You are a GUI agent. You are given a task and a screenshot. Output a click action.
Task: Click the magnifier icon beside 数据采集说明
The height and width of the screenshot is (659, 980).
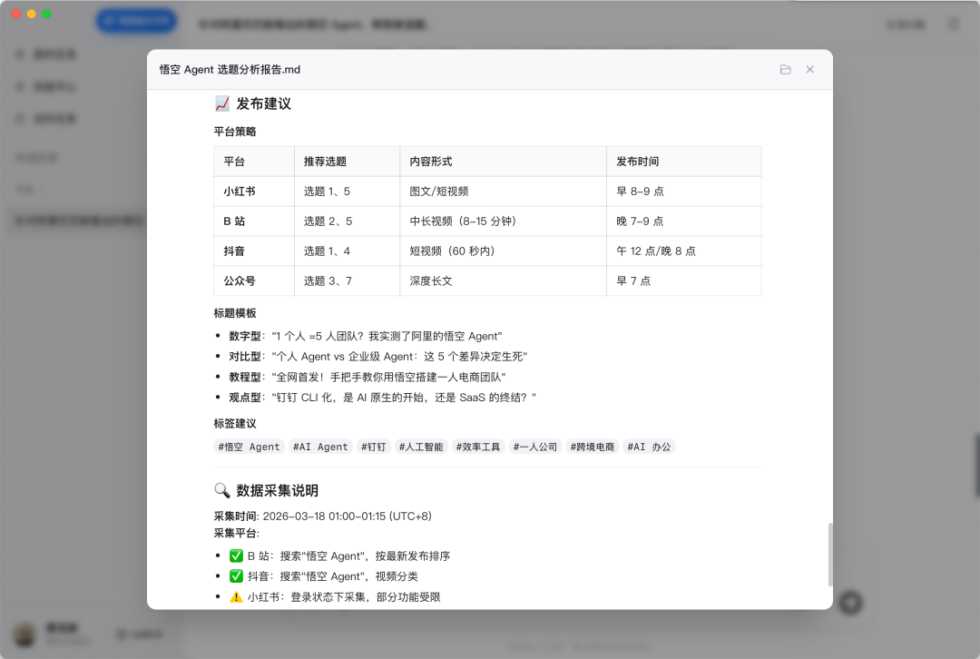tap(222, 490)
